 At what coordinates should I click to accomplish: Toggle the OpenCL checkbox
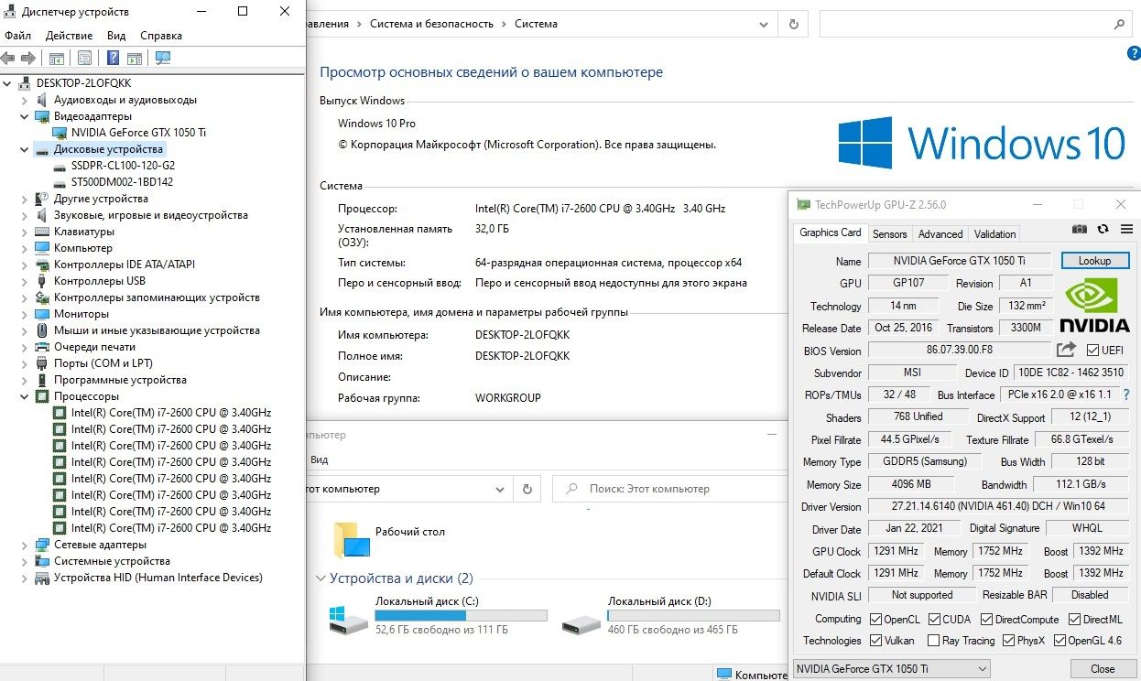[x=875, y=620]
